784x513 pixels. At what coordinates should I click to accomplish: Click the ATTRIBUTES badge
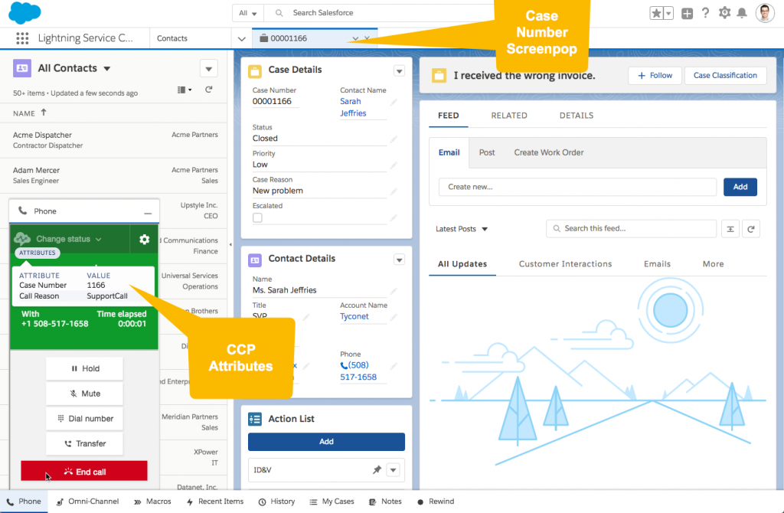(38, 253)
